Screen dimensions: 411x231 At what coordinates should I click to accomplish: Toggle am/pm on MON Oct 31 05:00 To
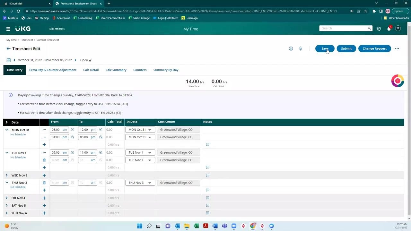[93, 137]
